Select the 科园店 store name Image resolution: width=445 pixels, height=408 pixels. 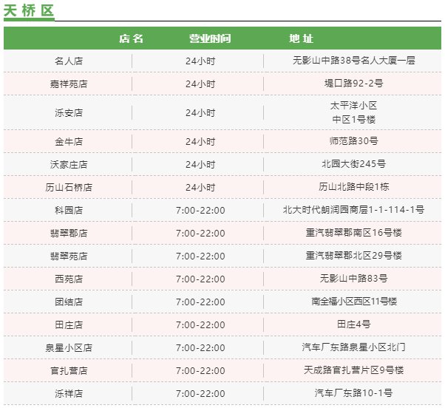coord(69,210)
